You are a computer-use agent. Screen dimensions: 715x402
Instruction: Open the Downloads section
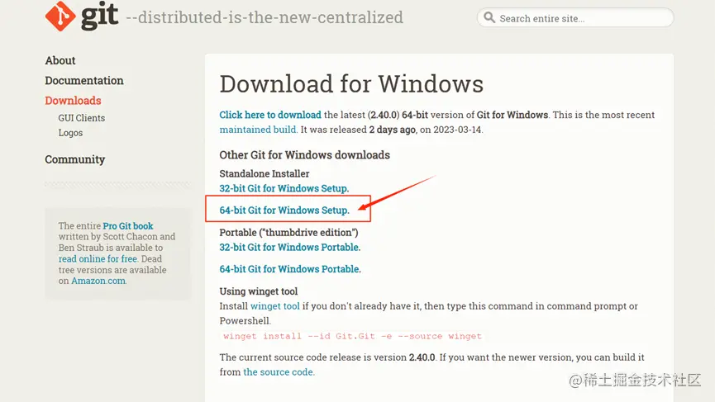coord(73,101)
